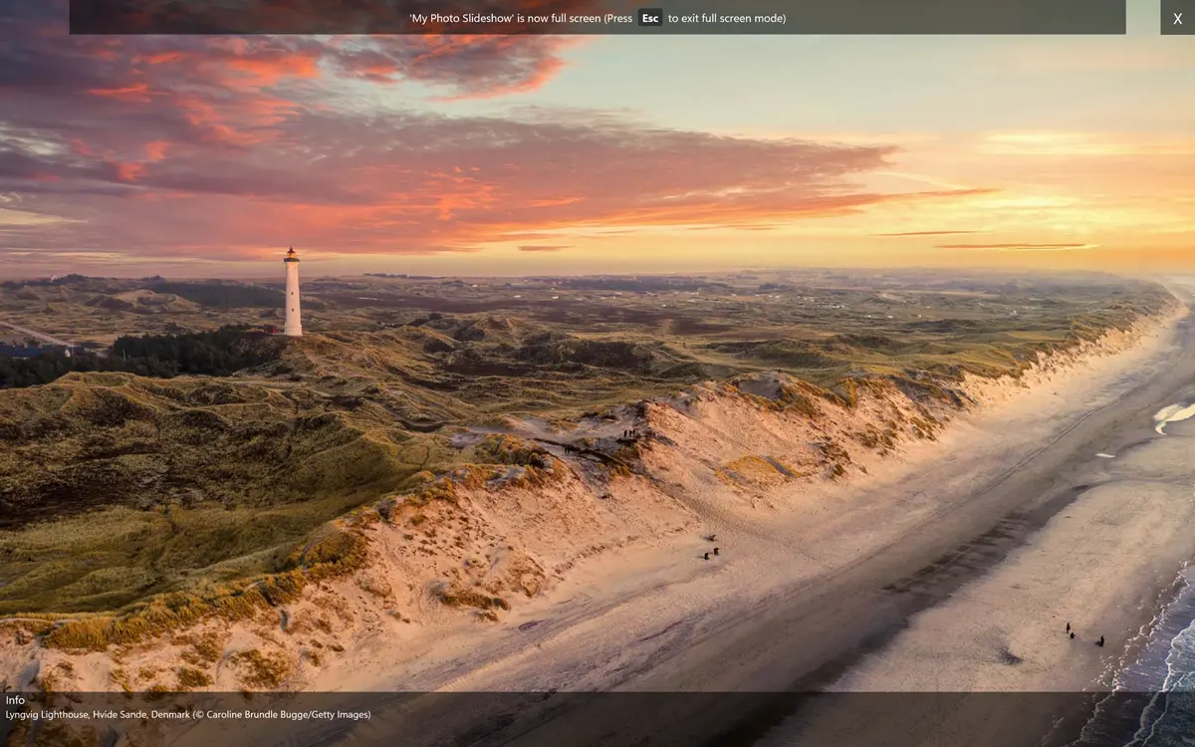
Task: Click the people walking near the waterline
Action: tap(1081, 635)
